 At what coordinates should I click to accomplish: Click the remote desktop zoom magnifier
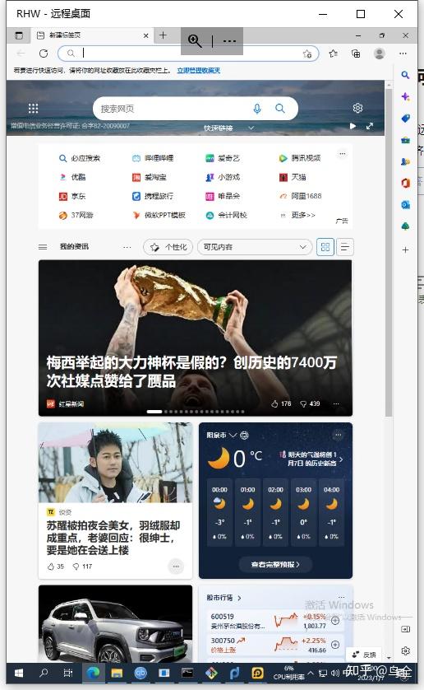pos(195,41)
